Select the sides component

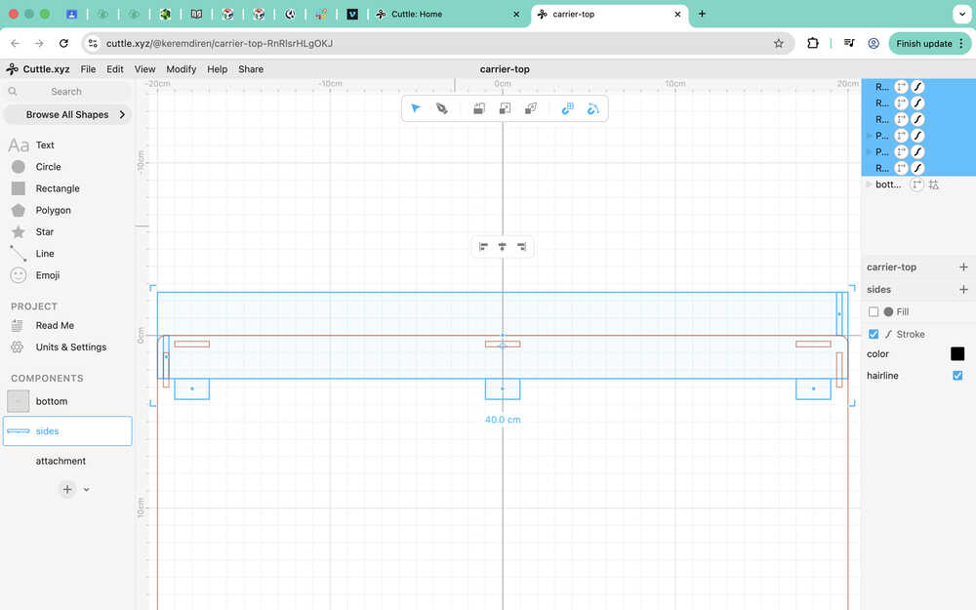67,431
